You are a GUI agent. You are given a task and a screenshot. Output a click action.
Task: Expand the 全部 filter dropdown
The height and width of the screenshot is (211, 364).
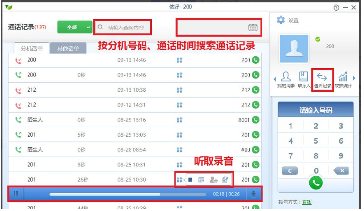[88, 28]
